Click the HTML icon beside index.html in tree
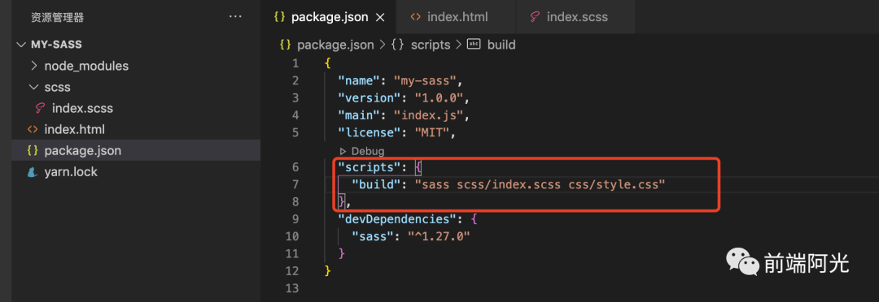The image size is (879, 302). point(33,130)
